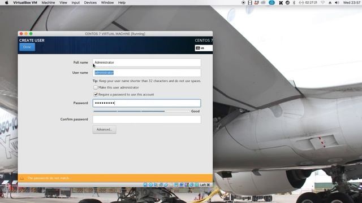Image resolution: width=362 pixels, height=203 pixels.
Task: Click the grey cloud icon in menu bar
Action: click(263, 2)
